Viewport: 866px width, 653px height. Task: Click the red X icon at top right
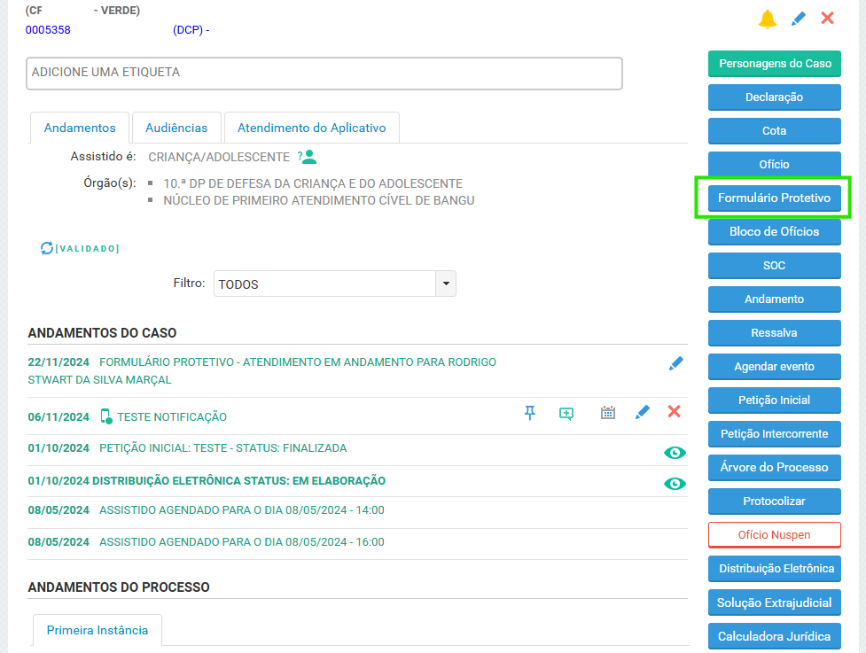click(x=828, y=19)
